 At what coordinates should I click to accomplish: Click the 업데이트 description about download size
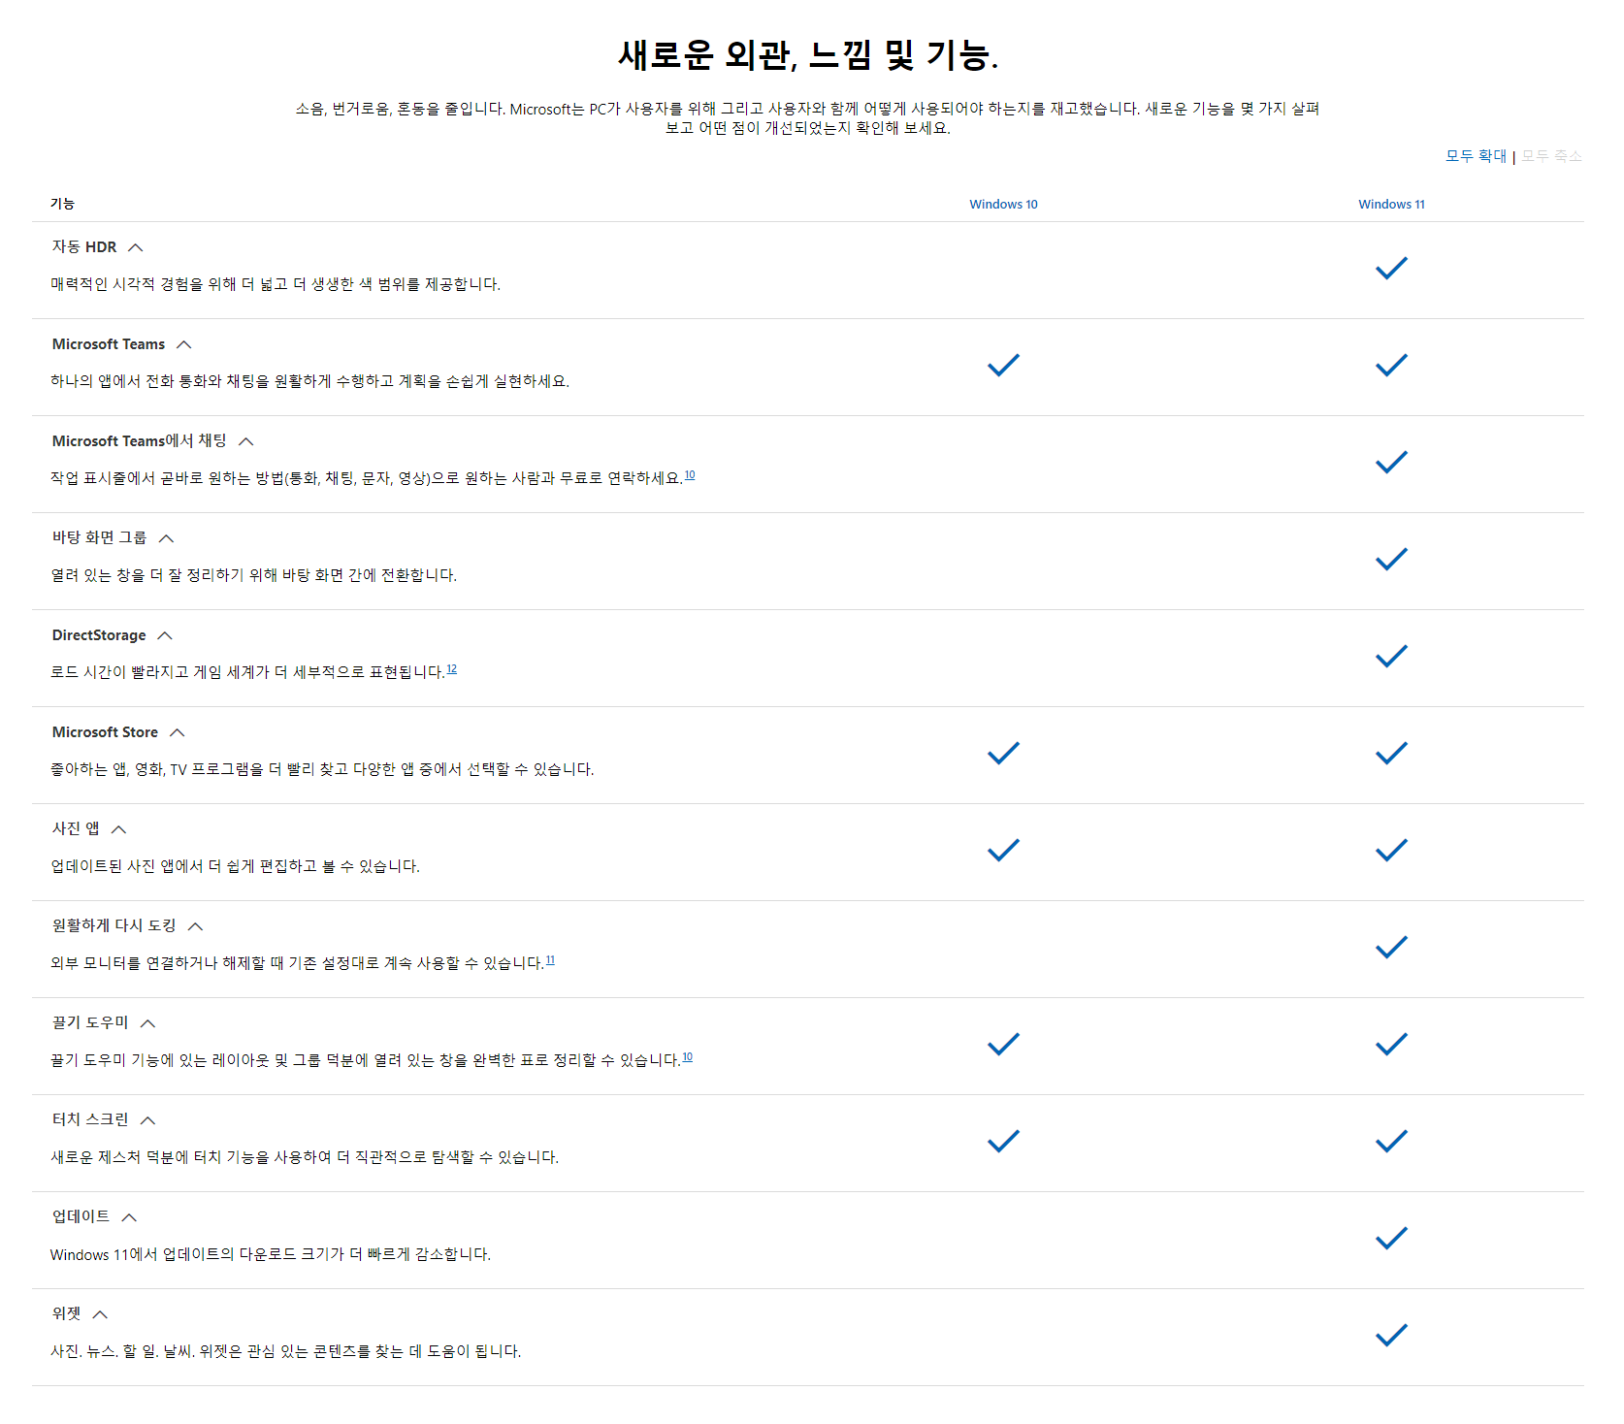click(x=271, y=1254)
